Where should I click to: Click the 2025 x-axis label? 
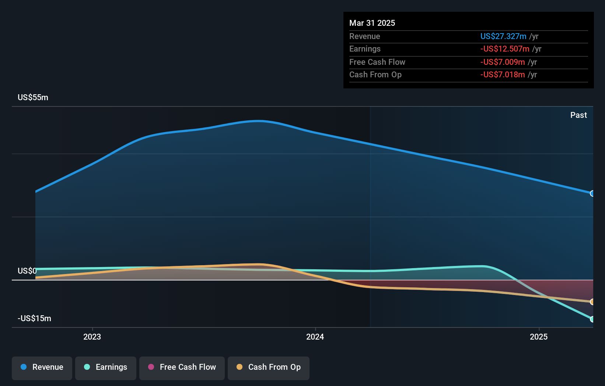539,337
